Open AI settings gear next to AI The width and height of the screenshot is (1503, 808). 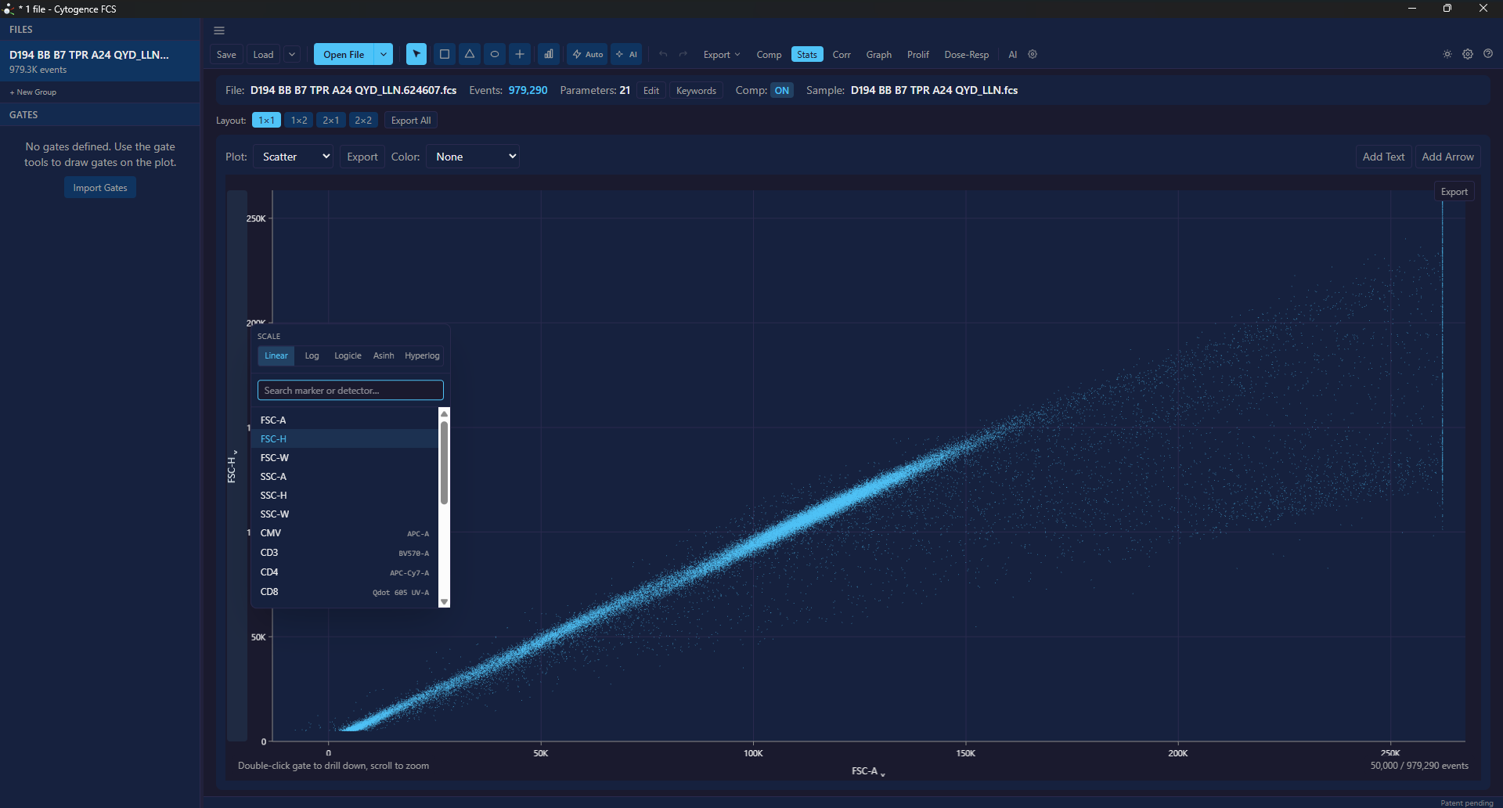pos(1033,54)
